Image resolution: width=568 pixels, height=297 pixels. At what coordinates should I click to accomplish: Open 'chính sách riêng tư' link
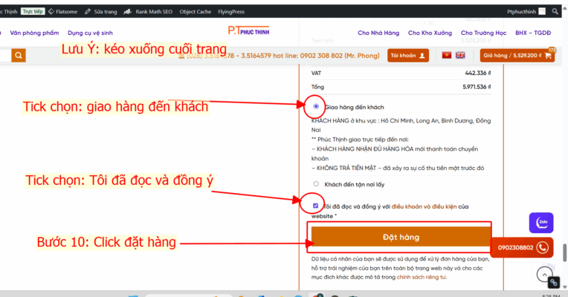point(422,276)
